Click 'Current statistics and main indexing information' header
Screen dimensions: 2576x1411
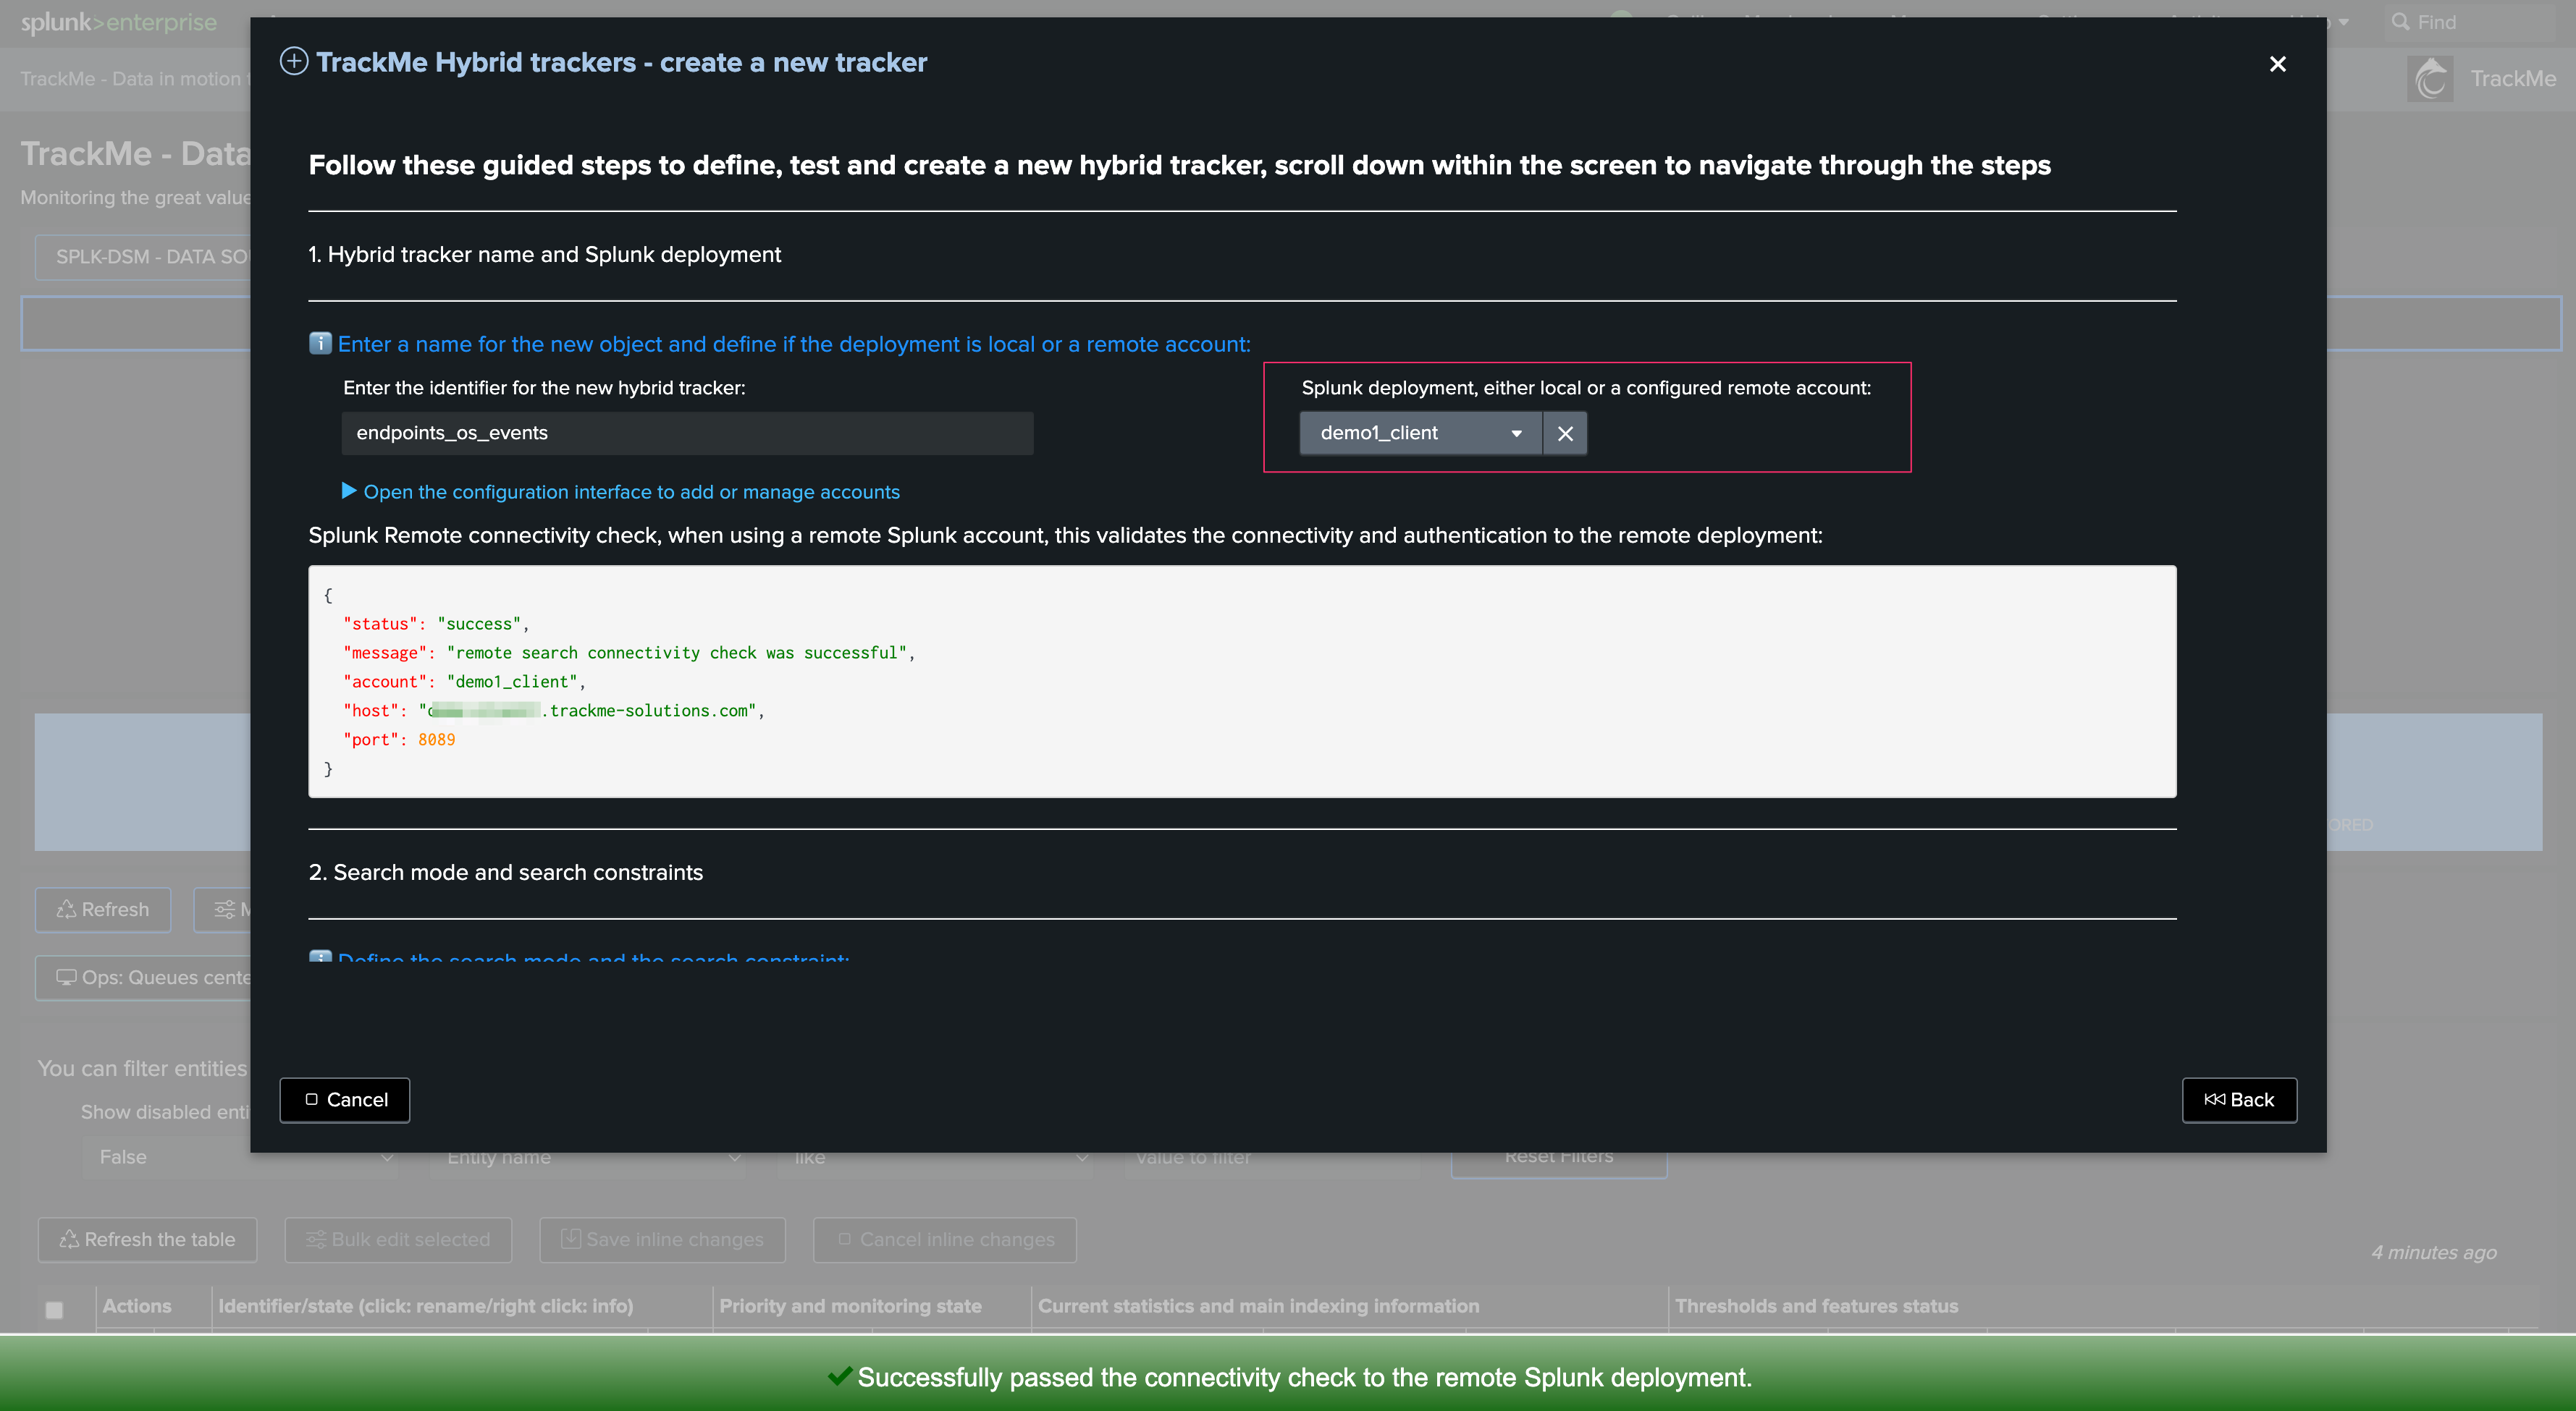point(1258,1306)
